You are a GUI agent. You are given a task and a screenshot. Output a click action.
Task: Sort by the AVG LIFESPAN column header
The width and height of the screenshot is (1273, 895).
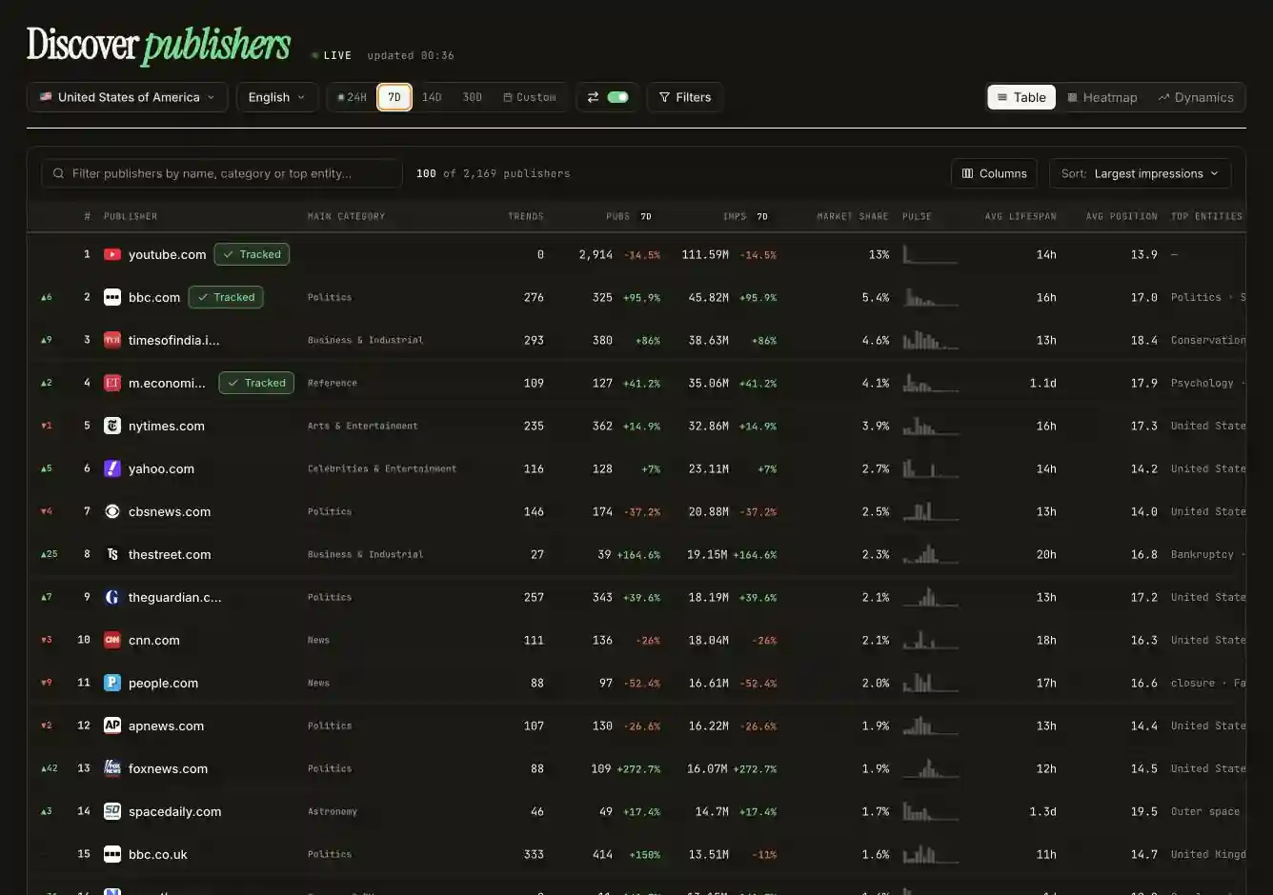point(1020,216)
